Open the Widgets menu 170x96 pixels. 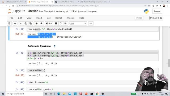[70, 18]
